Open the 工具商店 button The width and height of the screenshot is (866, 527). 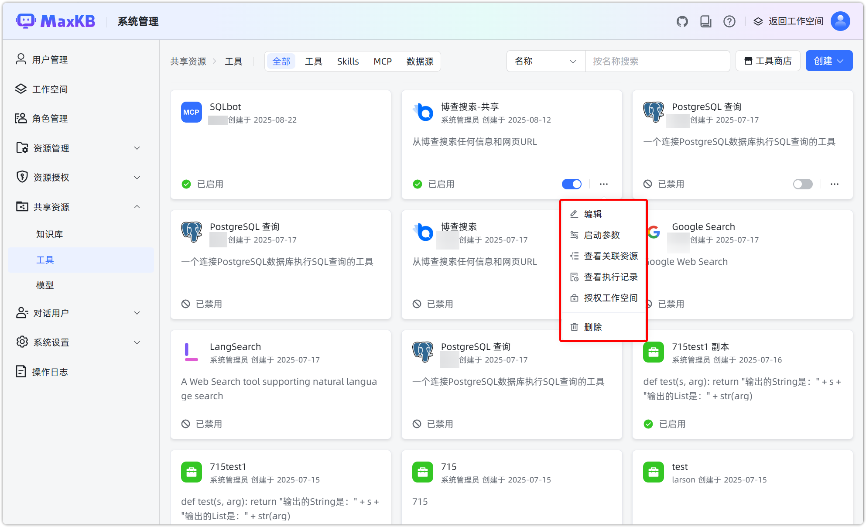[767, 61]
